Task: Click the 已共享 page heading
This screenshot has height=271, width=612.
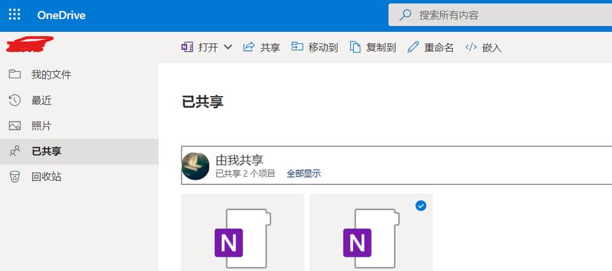Action: [203, 102]
